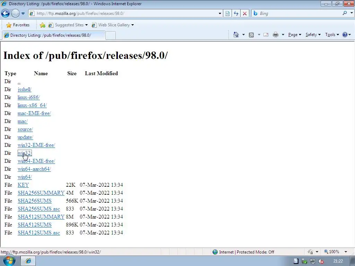Screen dimensions: 355x266
Task: Select the Directory Listing tab
Action: point(53,35)
